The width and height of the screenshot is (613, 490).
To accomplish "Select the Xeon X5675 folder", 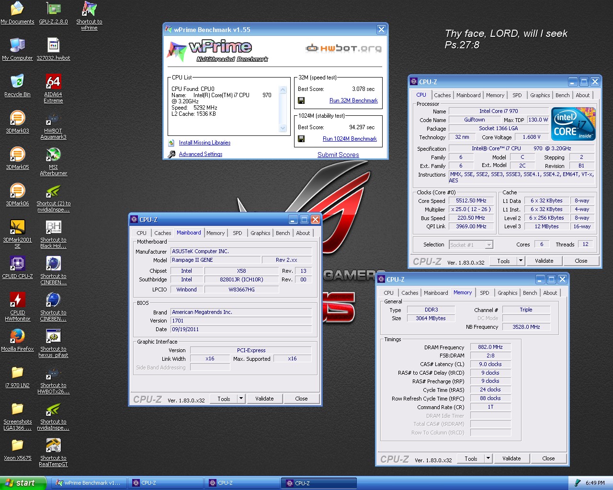I will click(x=17, y=449).
